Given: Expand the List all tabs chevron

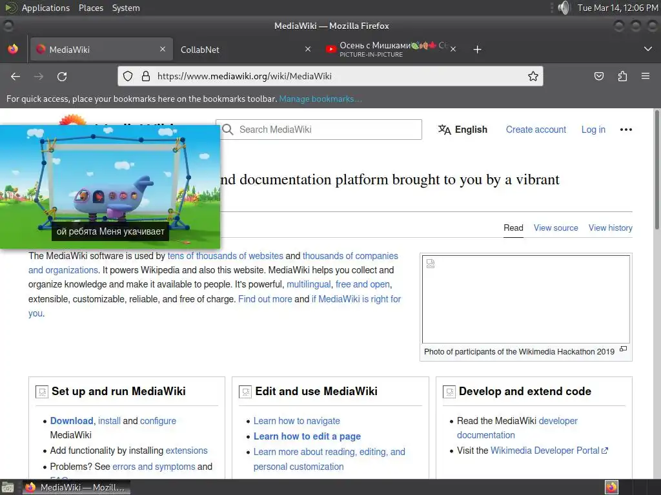Looking at the screenshot, I should [648, 49].
